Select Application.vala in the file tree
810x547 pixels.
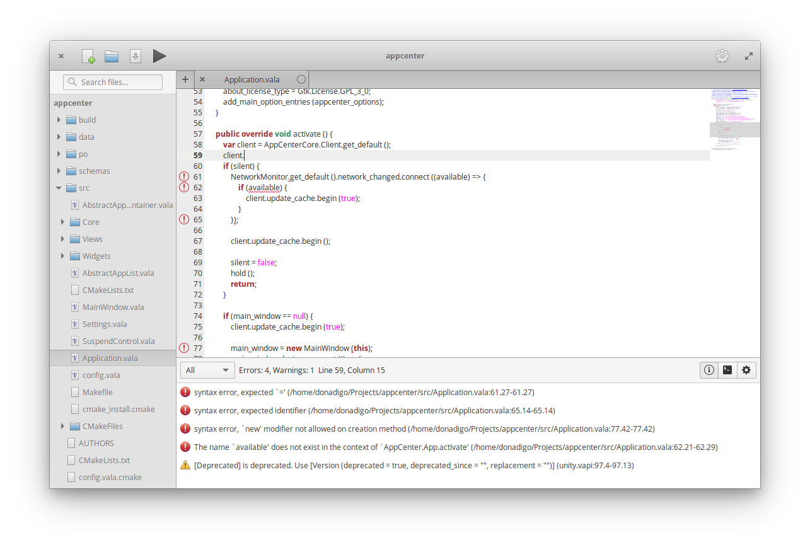[113, 358]
